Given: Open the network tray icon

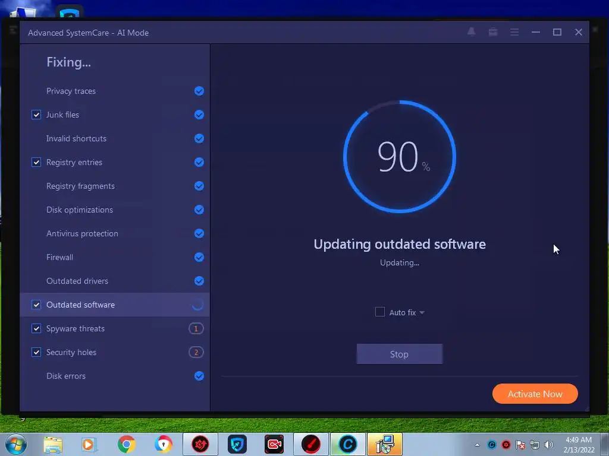Looking at the screenshot, I should 535,445.
